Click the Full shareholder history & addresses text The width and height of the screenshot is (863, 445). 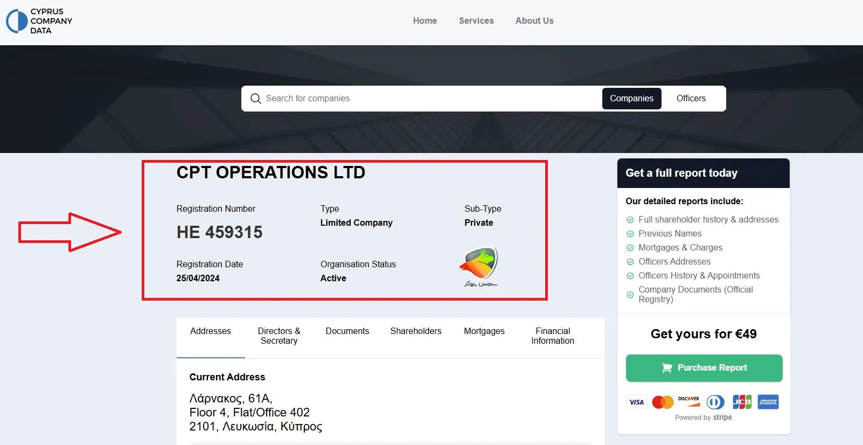coord(708,220)
